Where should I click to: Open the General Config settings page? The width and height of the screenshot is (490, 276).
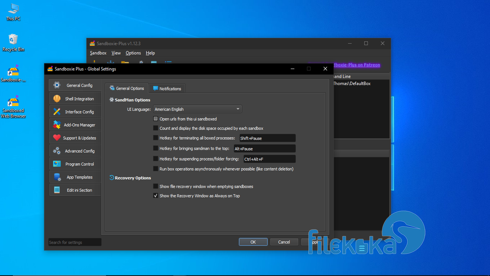pyautogui.click(x=75, y=86)
